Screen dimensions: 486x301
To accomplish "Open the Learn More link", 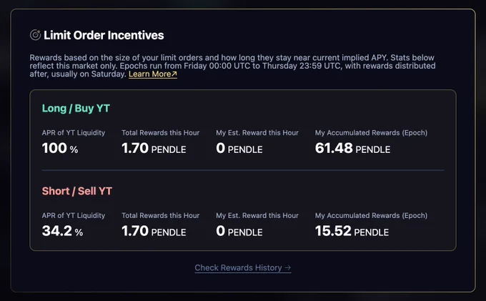I will pyautogui.click(x=153, y=74).
